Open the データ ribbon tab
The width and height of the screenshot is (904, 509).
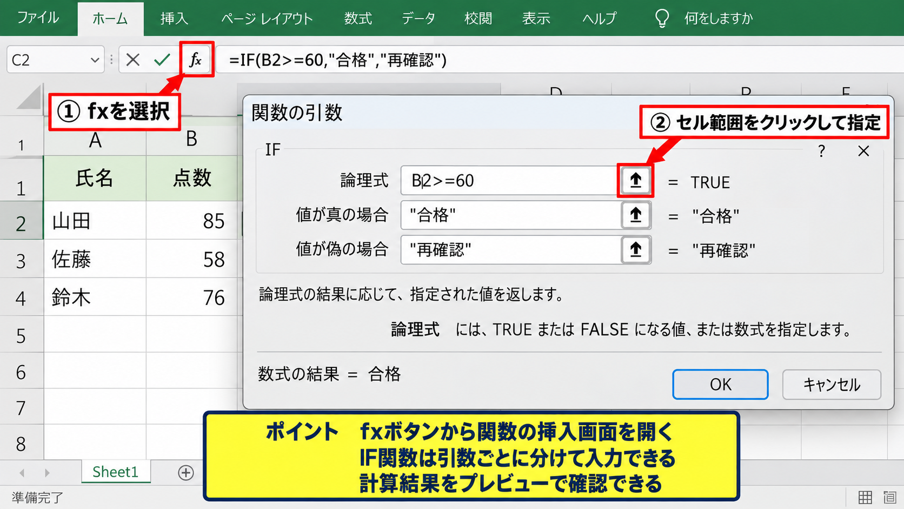click(418, 18)
